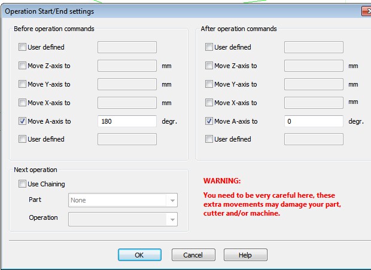Viewport: 371px width, 270px height.
Task: Check Move X-axis to after operation
Action: (x=209, y=103)
